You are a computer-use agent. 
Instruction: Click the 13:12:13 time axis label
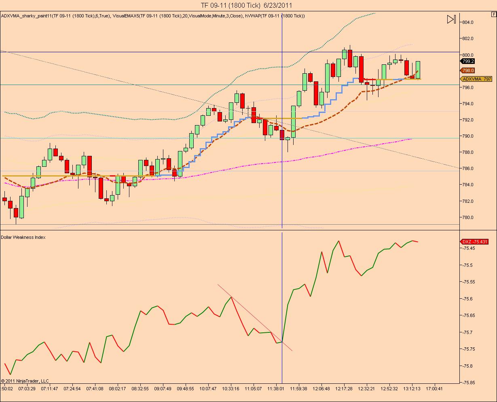pyautogui.click(x=412, y=389)
